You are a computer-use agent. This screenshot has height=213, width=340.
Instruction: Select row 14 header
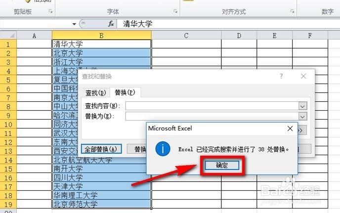coord(8,160)
